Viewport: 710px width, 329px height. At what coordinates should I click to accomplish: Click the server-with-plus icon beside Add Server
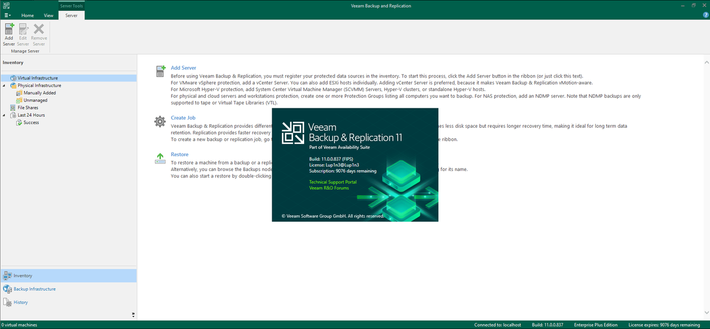(x=160, y=71)
